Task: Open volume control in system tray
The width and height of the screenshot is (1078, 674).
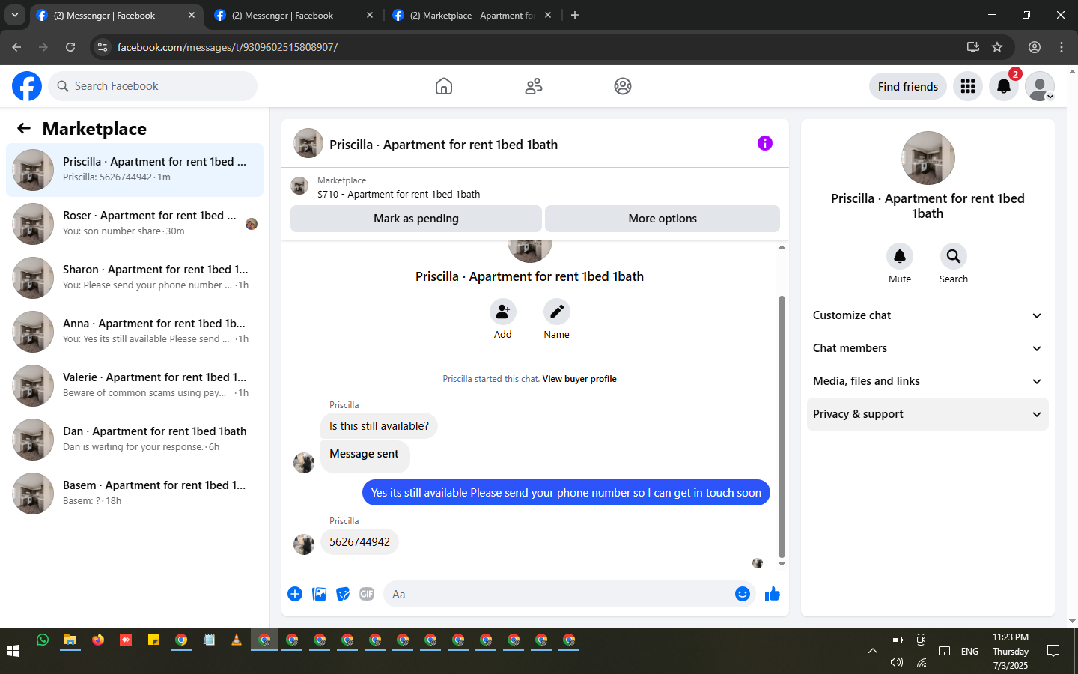Action: tap(897, 662)
